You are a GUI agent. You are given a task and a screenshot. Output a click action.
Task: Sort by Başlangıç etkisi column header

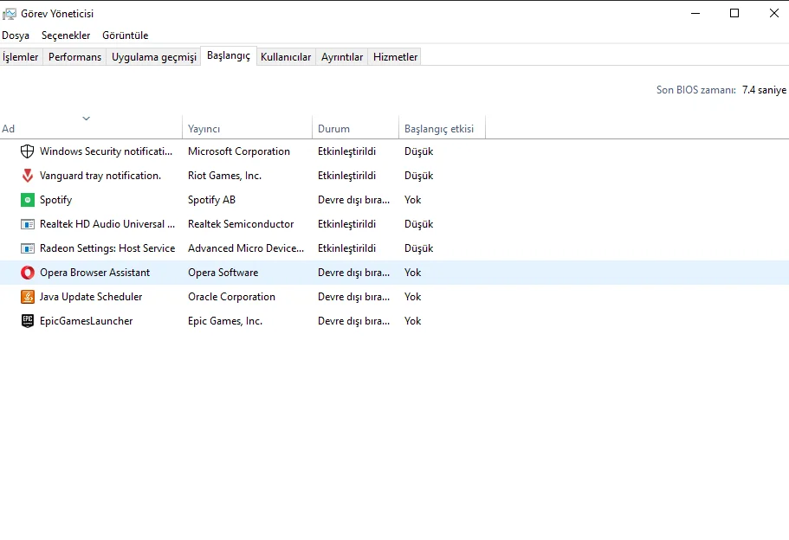click(x=439, y=129)
